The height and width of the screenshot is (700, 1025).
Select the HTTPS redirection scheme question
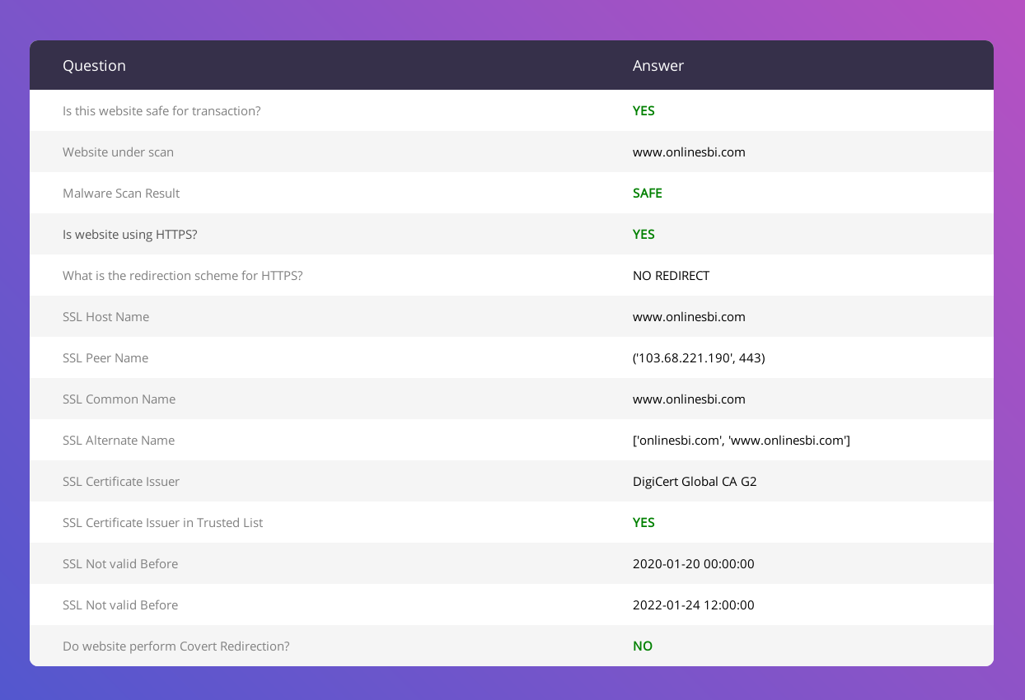pos(183,275)
